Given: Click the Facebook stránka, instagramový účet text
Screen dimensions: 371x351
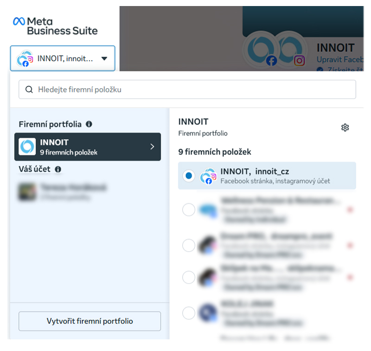Looking at the screenshot, I should point(275,181).
